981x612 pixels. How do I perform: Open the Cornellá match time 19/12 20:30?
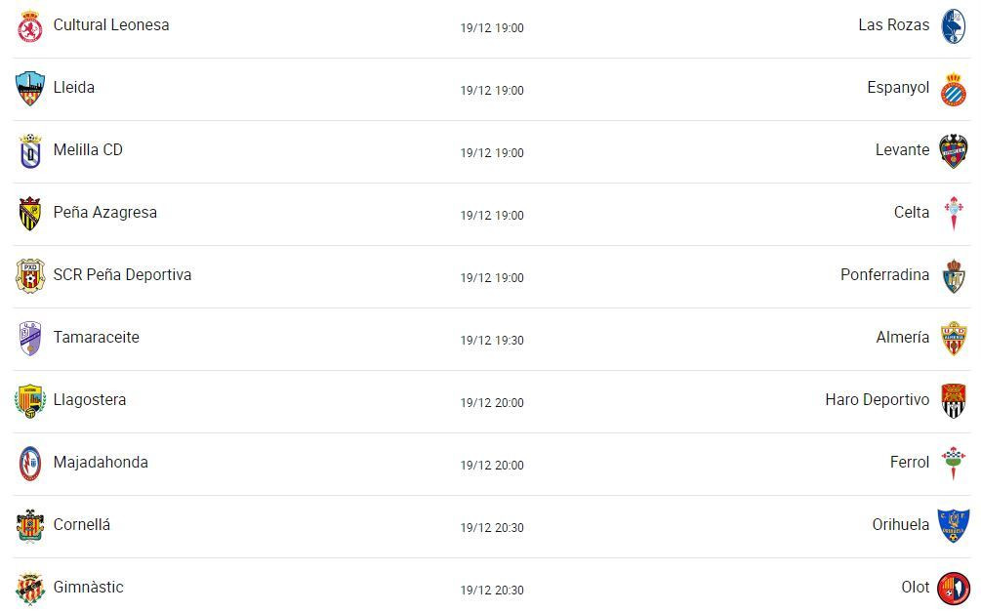coord(492,528)
